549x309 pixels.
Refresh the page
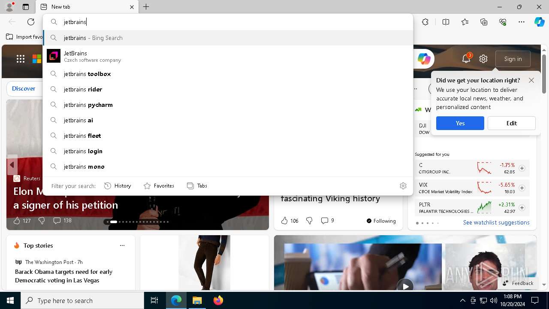[x=31, y=22]
